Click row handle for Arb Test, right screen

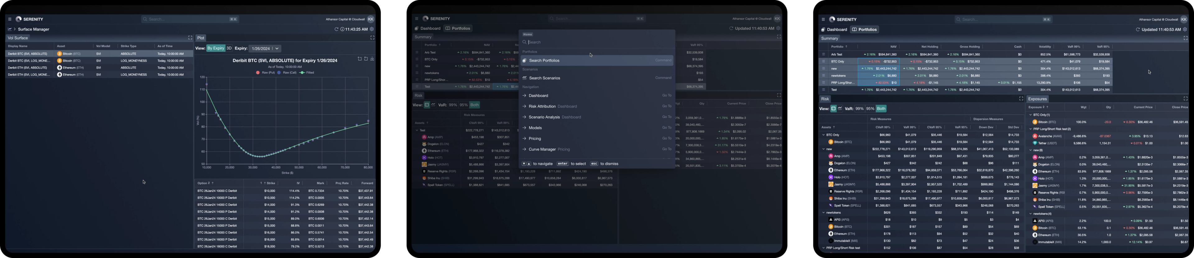click(824, 54)
